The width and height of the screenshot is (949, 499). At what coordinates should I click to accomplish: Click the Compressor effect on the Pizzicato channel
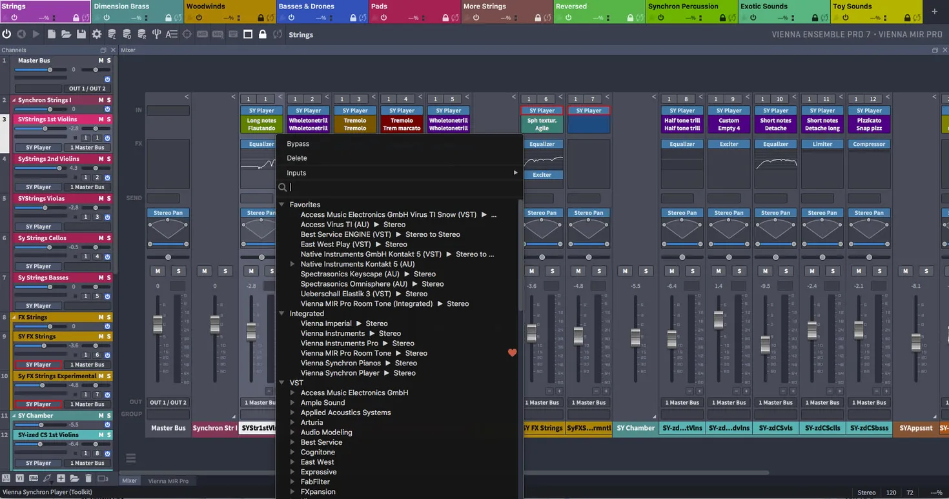click(x=869, y=144)
